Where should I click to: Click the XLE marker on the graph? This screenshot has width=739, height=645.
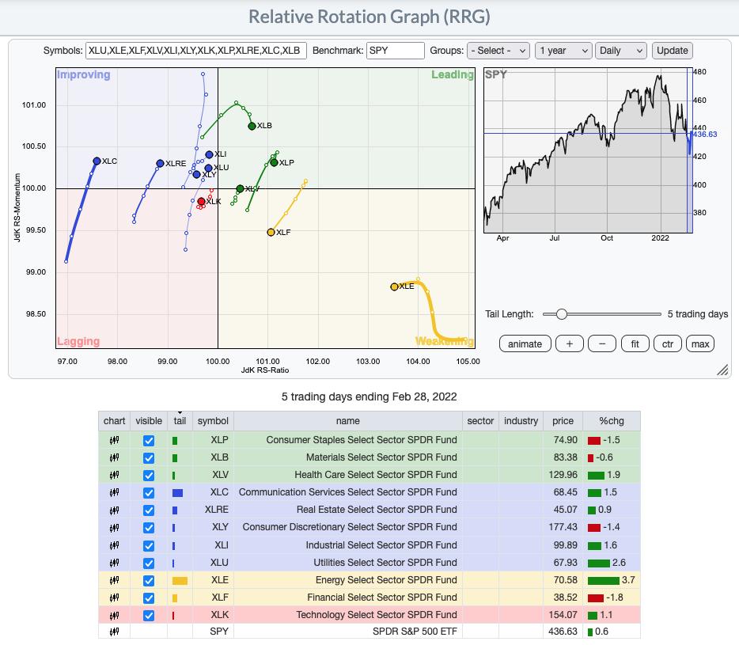pyautogui.click(x=395, y=286)
